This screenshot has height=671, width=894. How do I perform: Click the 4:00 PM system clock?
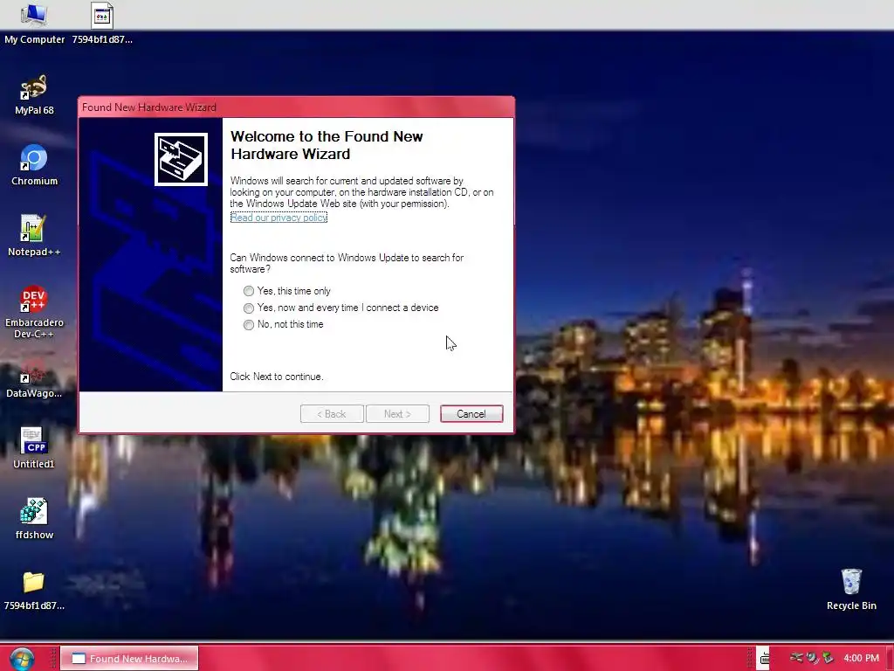coord(861,658)
